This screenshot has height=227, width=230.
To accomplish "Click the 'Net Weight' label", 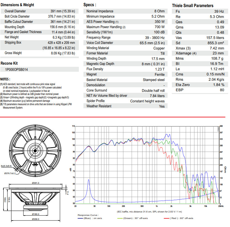I will [x=11, y=37].
